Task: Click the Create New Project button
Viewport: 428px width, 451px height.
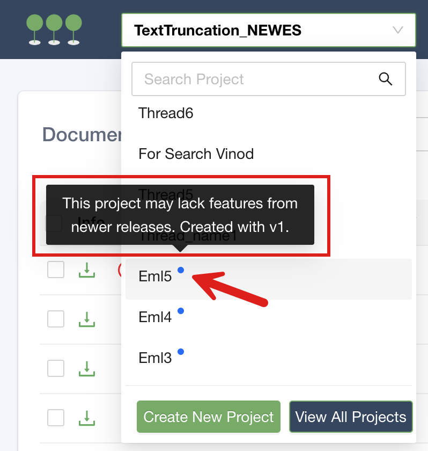Action: (208, 417)
